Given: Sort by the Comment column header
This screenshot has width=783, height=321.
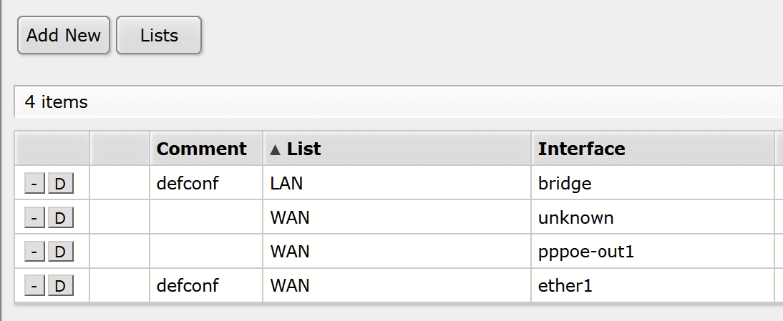Looking at the screenshot, I should [x=201, y=149].
